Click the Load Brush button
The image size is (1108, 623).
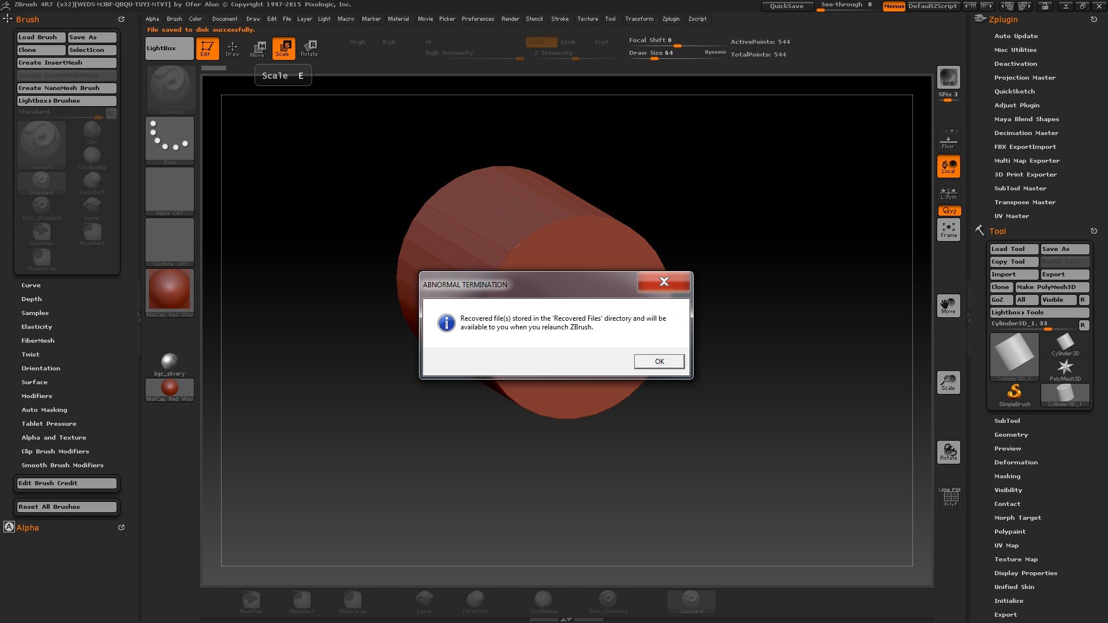(42, 37)
